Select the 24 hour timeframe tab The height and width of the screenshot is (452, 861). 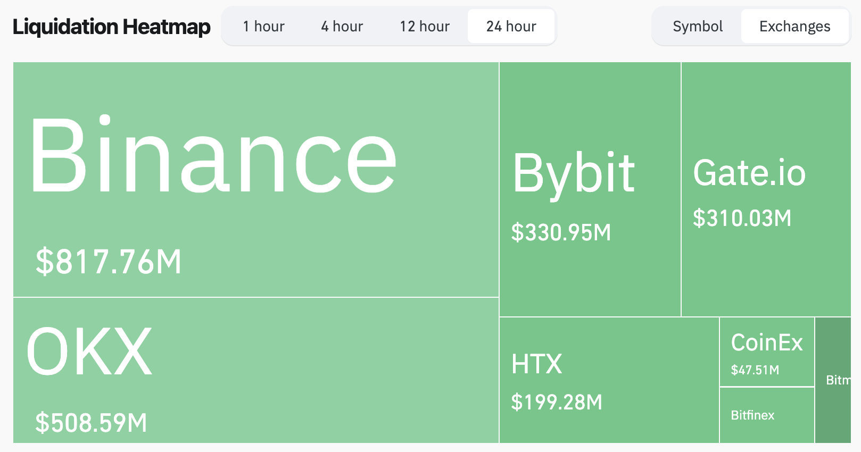coord(511,27)
